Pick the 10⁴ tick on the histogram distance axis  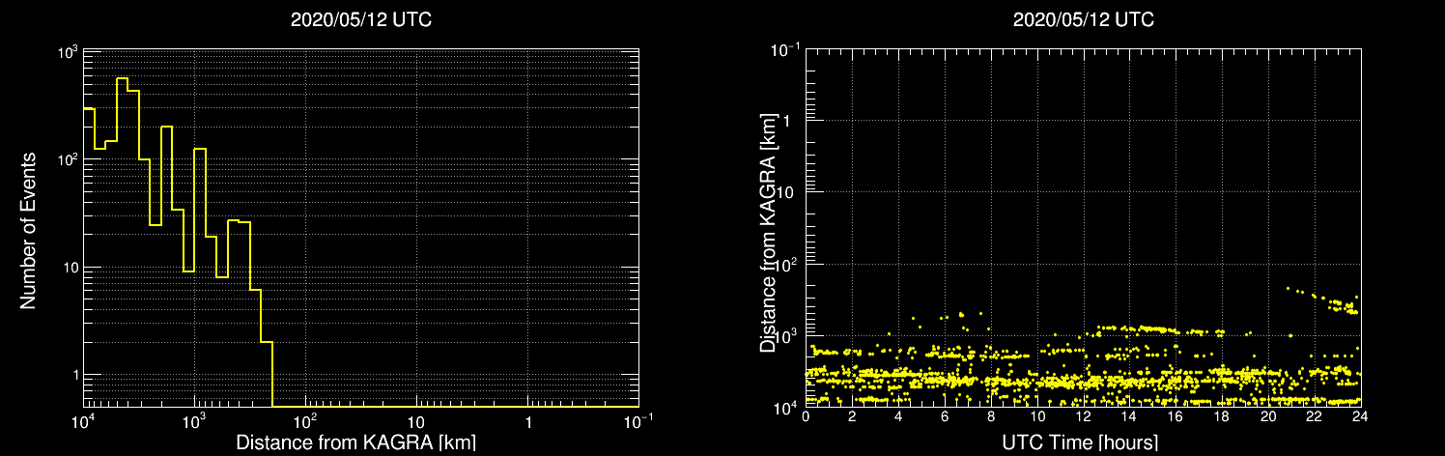pyautogui.click(x=84, y=422)
